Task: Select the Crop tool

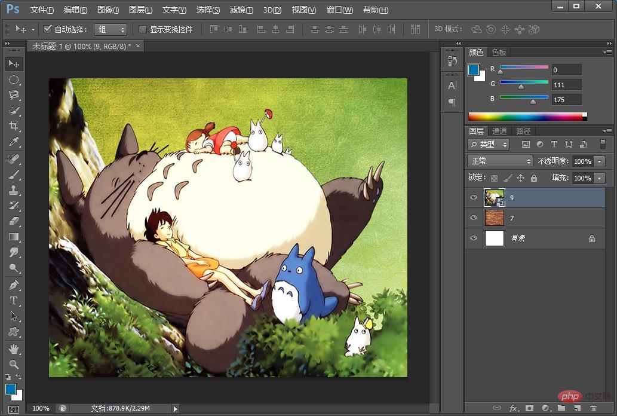Action: [14, 126]
